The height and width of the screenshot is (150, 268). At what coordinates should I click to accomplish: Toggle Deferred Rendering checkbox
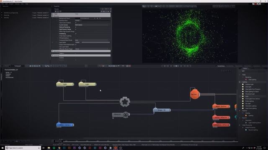pyautogui.click(x=76, y=27)
